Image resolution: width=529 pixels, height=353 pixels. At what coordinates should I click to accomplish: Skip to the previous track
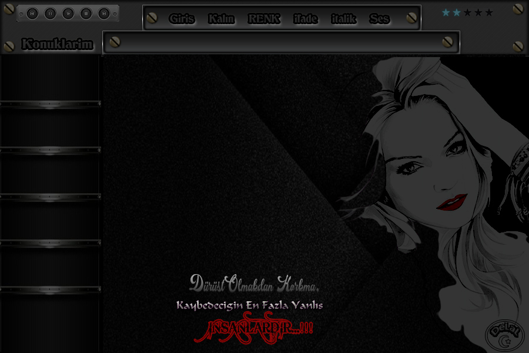(x=33, y=13)
